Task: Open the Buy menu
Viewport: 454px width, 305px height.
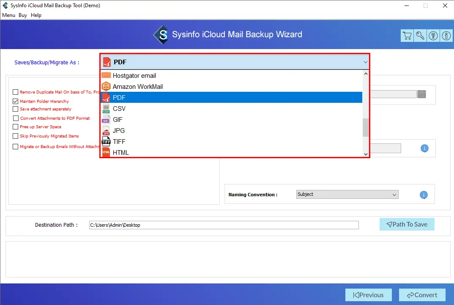Action: tap(23, 15)
